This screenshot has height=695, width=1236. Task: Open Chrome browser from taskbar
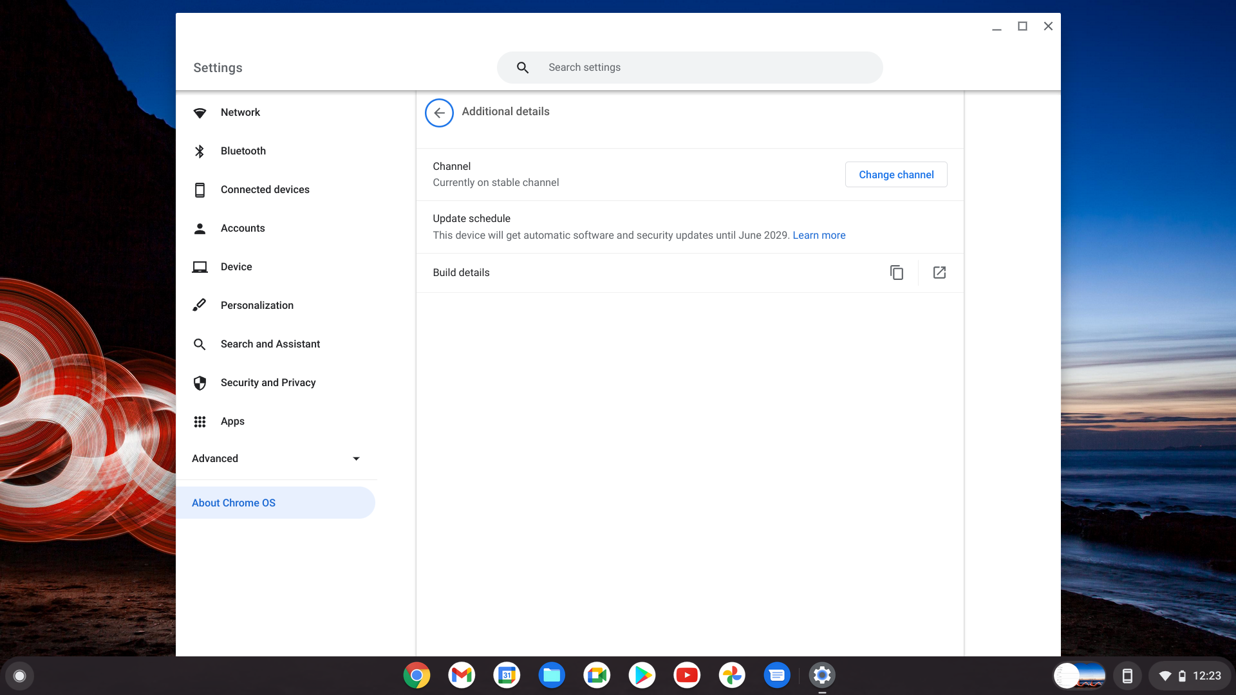(416, 676)
